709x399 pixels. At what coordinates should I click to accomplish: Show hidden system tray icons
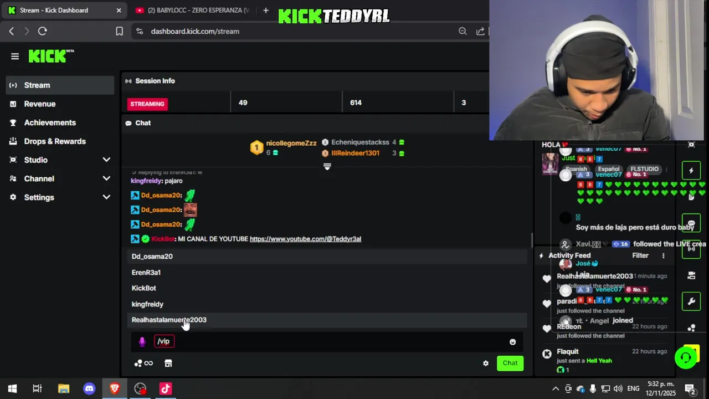pyautogui.click(x=556, y=388)
